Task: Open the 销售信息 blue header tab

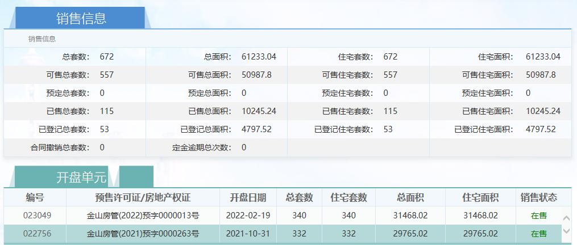Action: tap(80, 18)
